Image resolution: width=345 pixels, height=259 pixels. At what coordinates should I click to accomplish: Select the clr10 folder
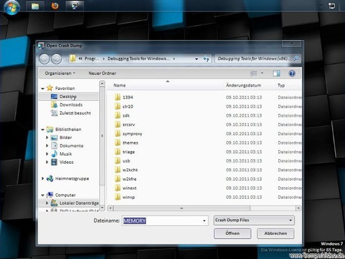point(128,106)
